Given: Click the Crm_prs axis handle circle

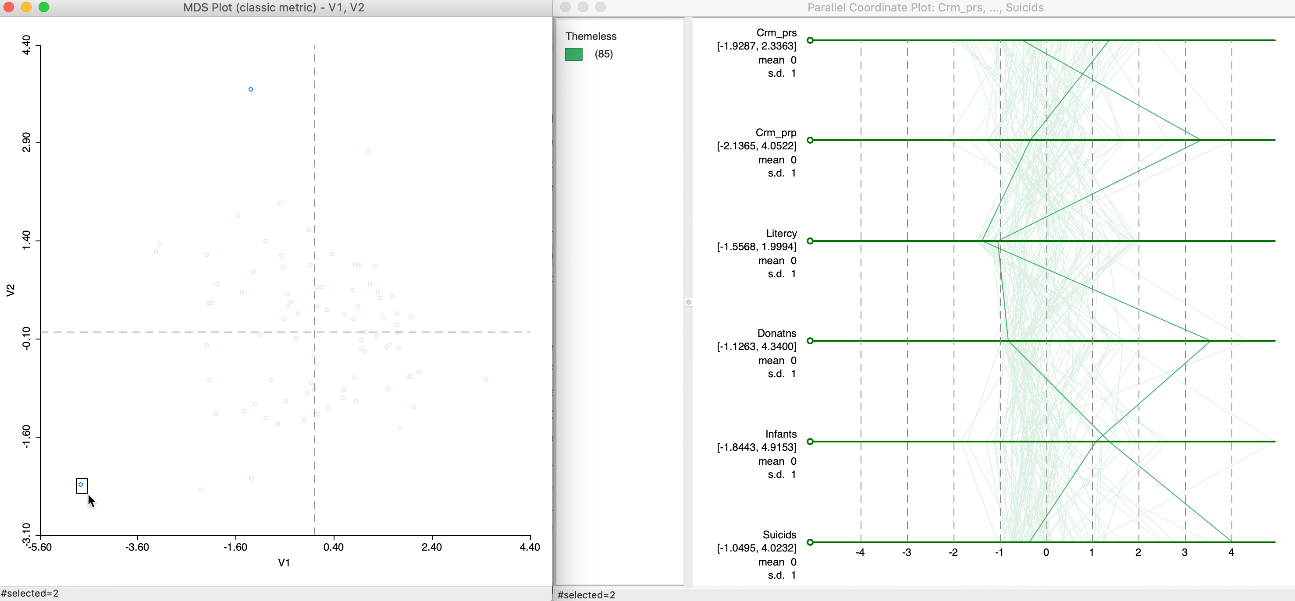Looking at the screenshot, I should pos(810,40).
